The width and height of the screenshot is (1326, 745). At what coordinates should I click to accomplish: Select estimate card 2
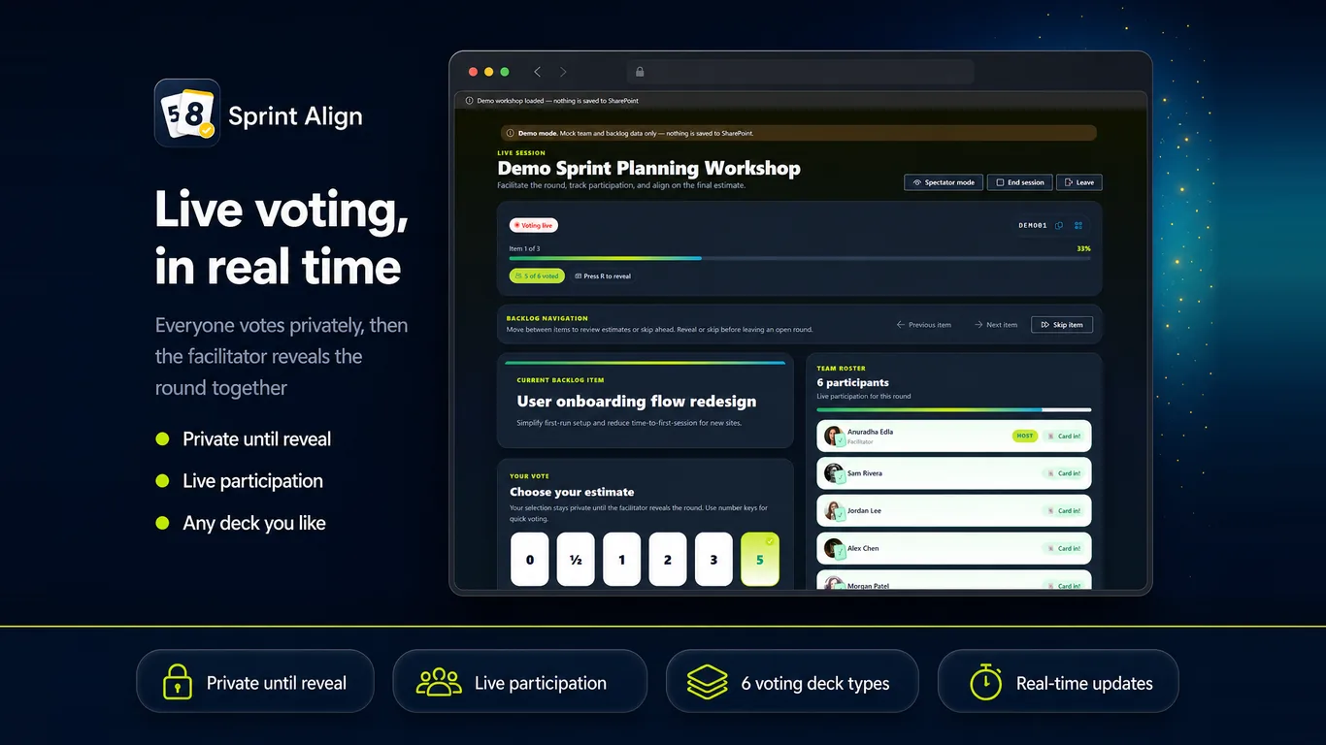(668, 560)
